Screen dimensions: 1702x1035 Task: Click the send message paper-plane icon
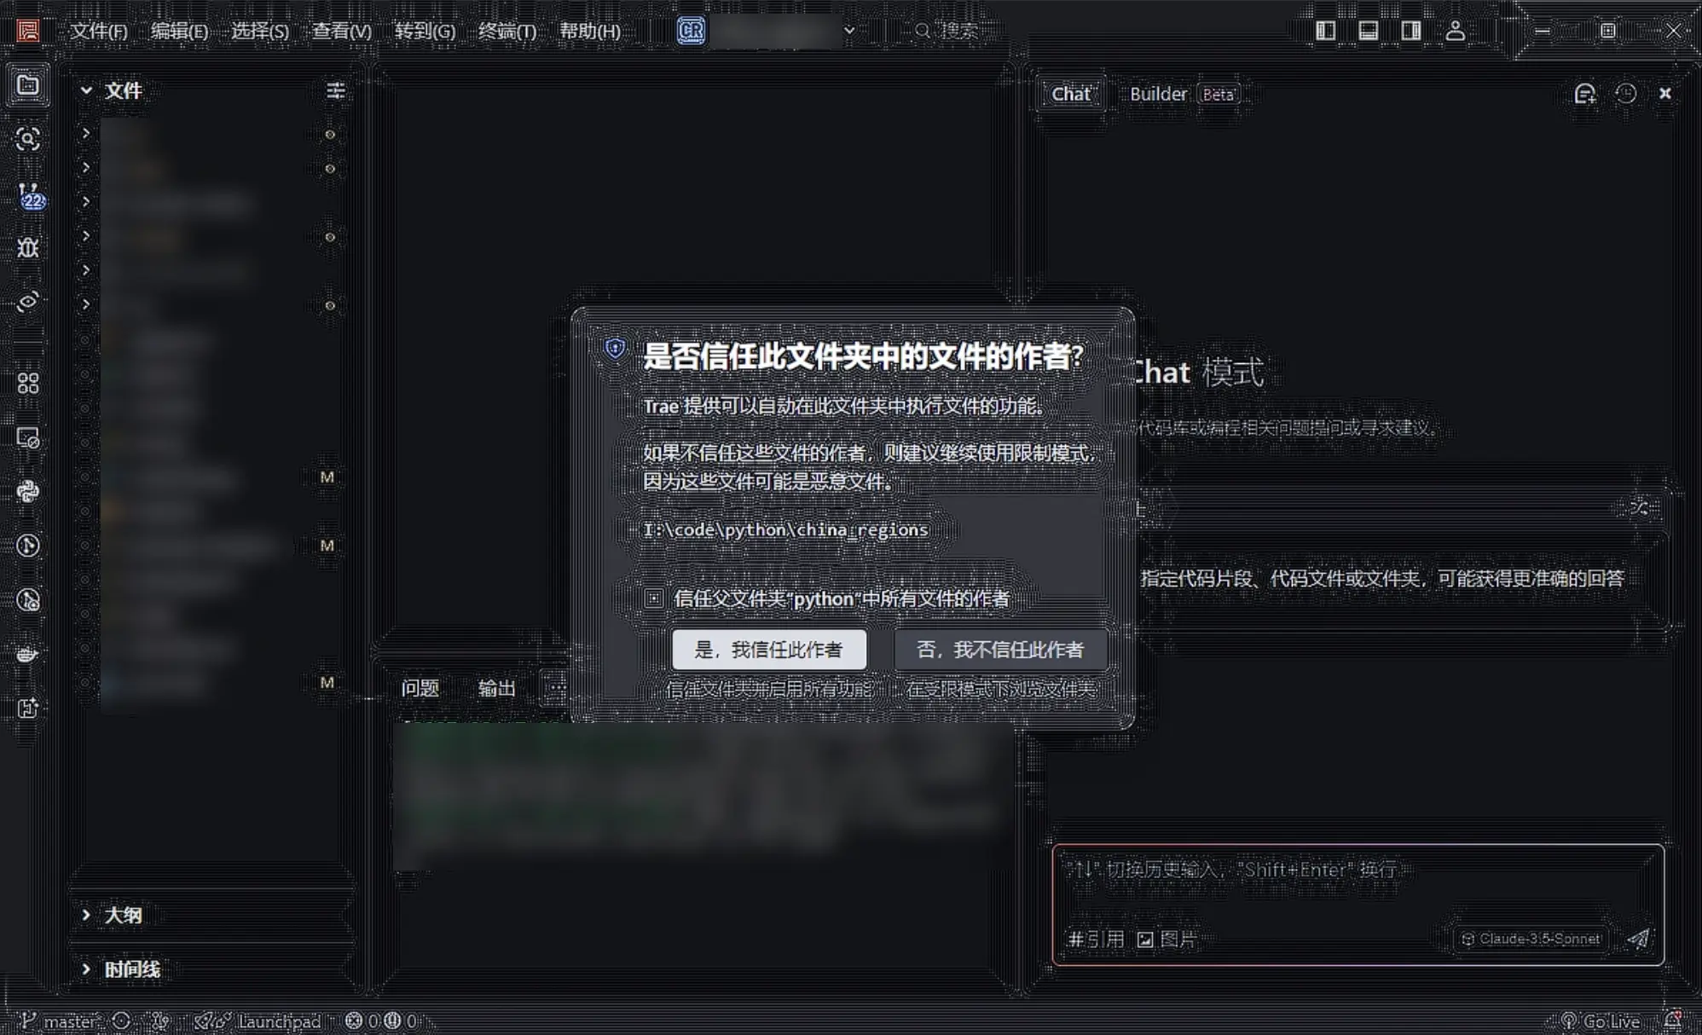tap(1637, 939)
